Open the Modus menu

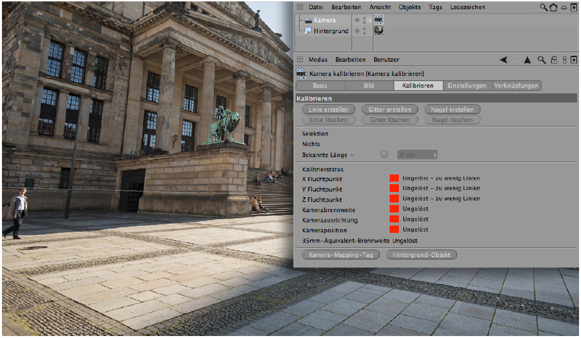(317, 60)
